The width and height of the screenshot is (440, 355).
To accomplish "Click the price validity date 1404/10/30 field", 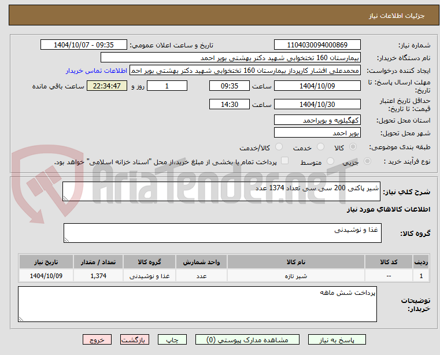I will pyautogui.click(x=317, y=105).
